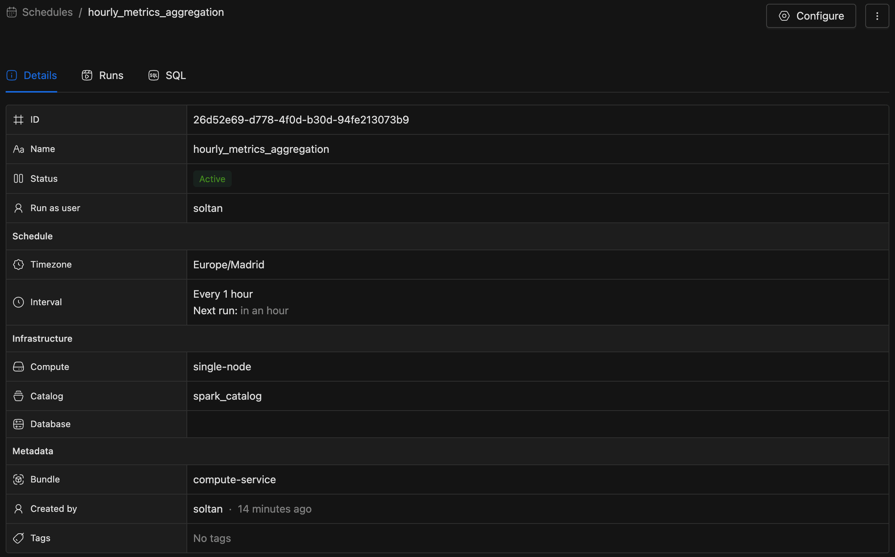The height and width of the screenshot is (557, 895).
Task: Click the Tags label
Action: (40, 538)
